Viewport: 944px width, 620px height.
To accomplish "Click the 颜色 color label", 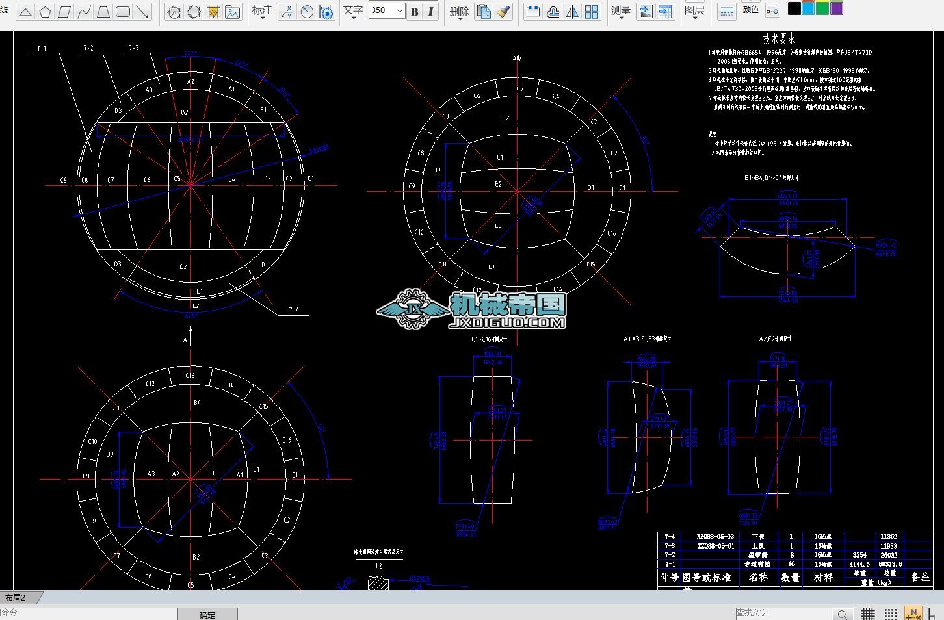I will (751, 10).
